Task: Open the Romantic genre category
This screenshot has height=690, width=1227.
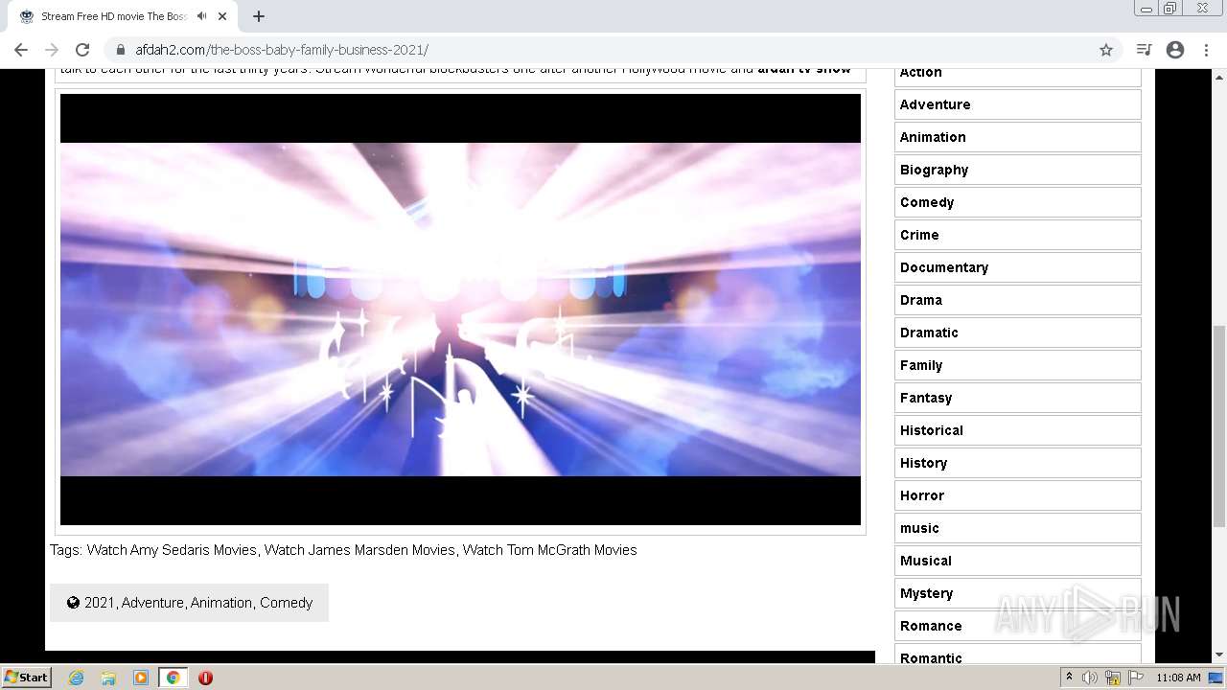Action: [x=1018, y=655]
